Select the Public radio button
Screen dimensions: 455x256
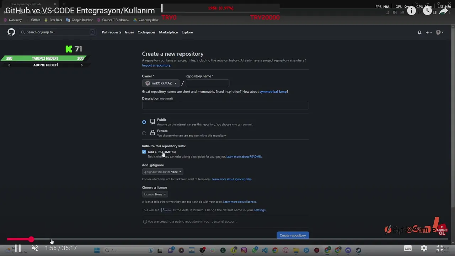pos(144,122)
